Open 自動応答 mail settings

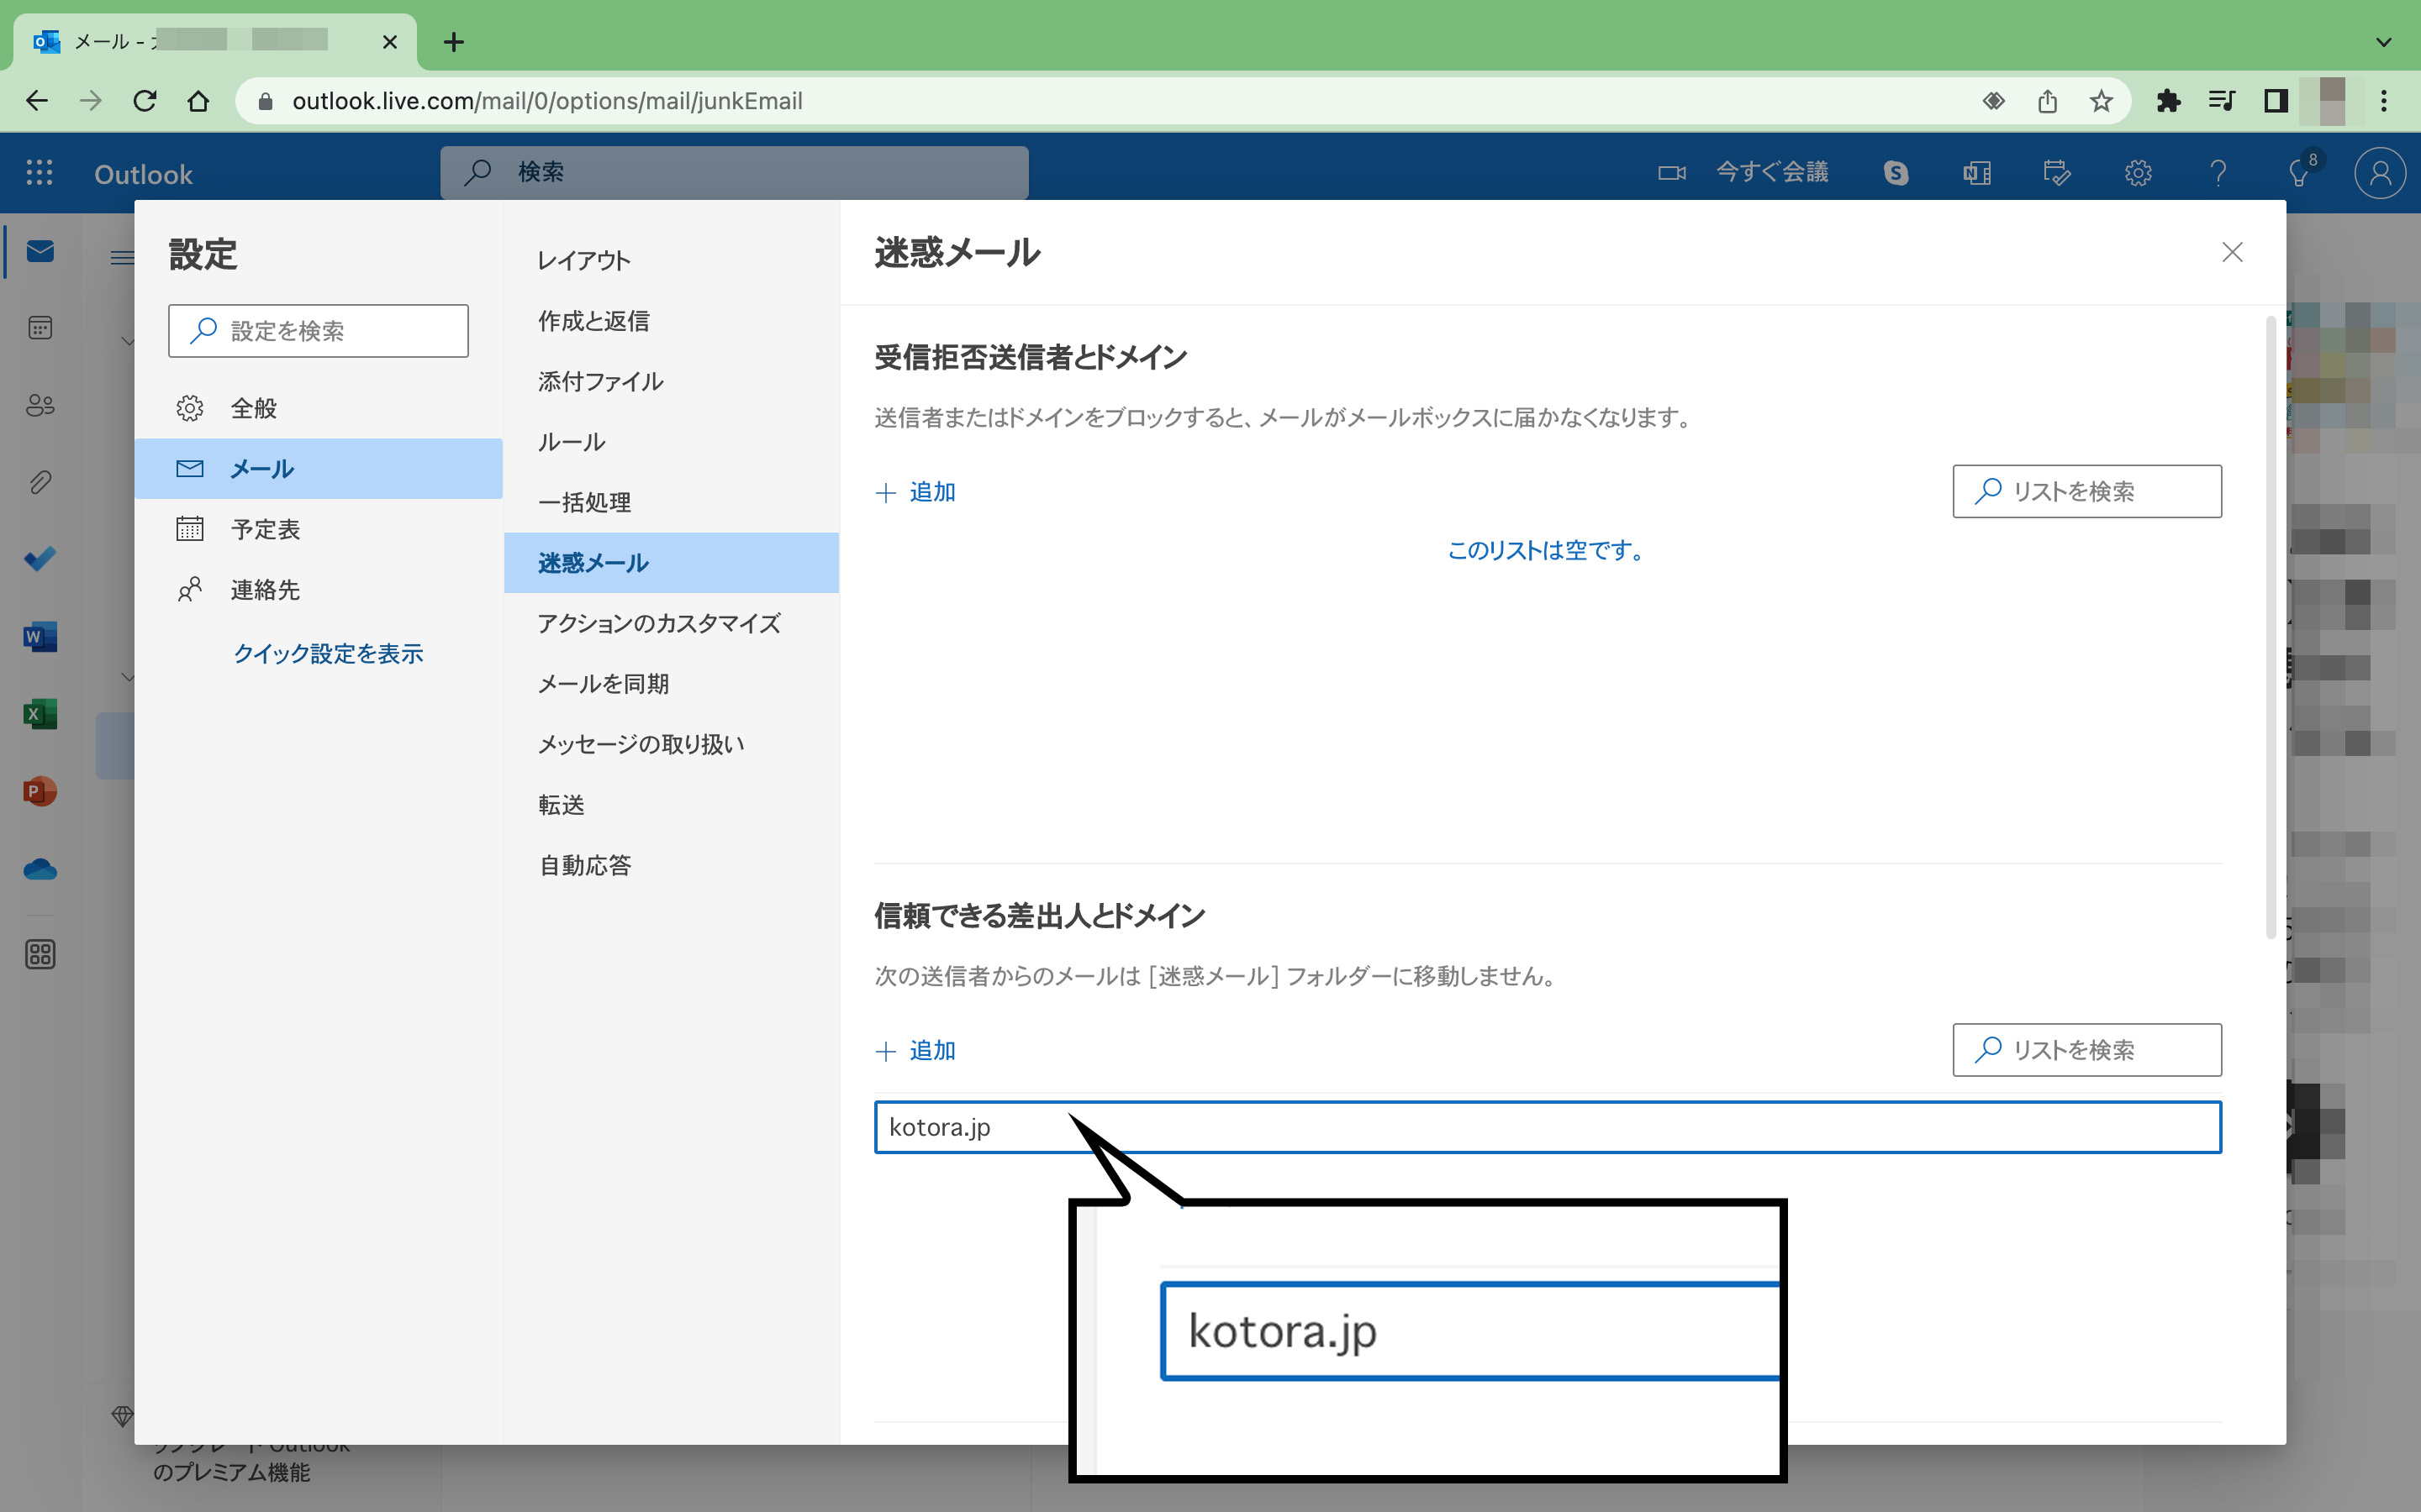[x=672, y=865]
